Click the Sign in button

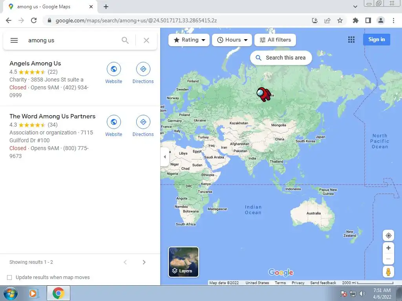(376, 40)
